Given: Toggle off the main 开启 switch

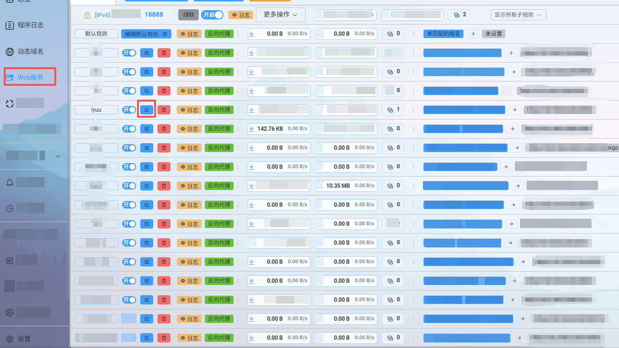Looking at the screenshot, I should [212, 14].
